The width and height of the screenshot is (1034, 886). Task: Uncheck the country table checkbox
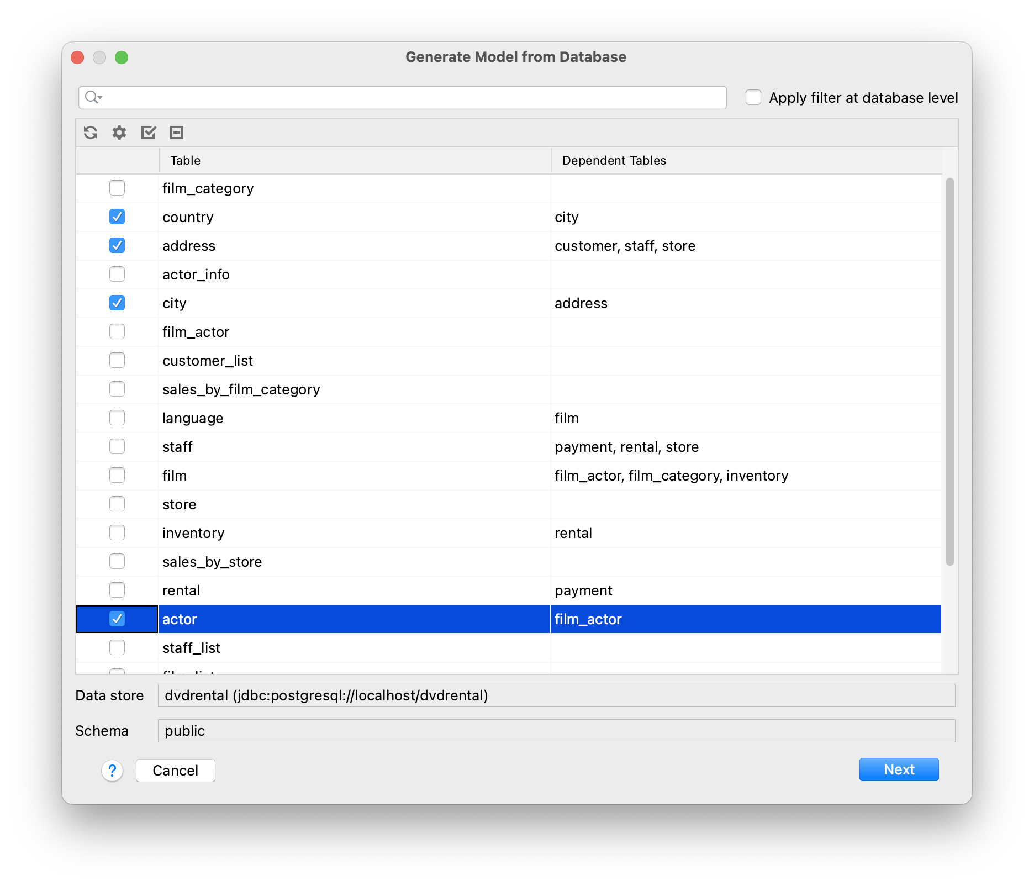click(117, 217)
